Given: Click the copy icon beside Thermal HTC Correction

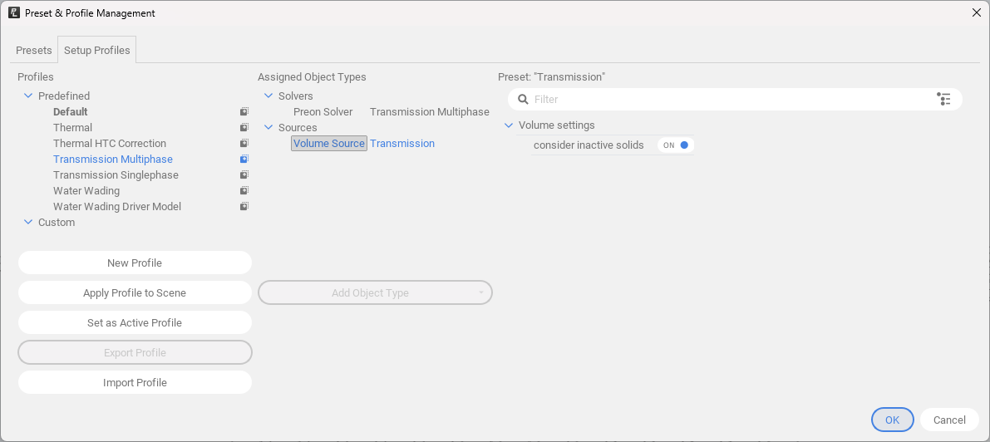Looking at the screenshot, I should (244, 144).
